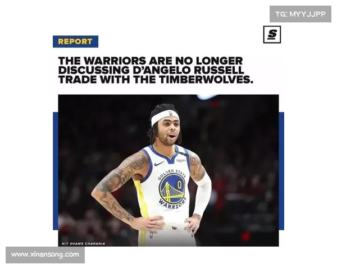337x269 pixels.
Task: Click the TG: MYYJJPP watermark label
Action: tap(300, 14)
